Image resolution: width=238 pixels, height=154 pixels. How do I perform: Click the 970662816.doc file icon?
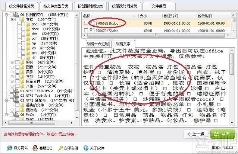(92, 23)
